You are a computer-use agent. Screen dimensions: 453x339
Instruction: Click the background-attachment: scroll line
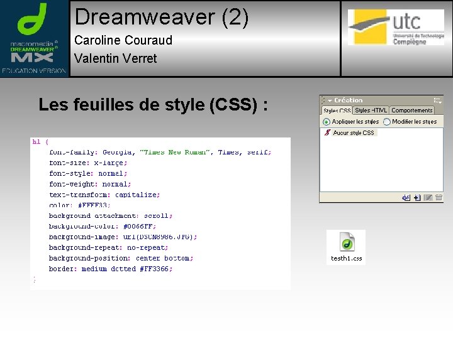(x=111, y=216)
